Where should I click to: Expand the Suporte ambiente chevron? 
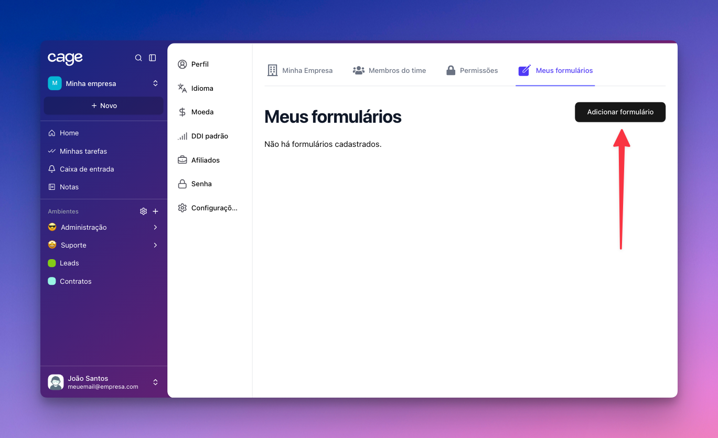(155, 245)
